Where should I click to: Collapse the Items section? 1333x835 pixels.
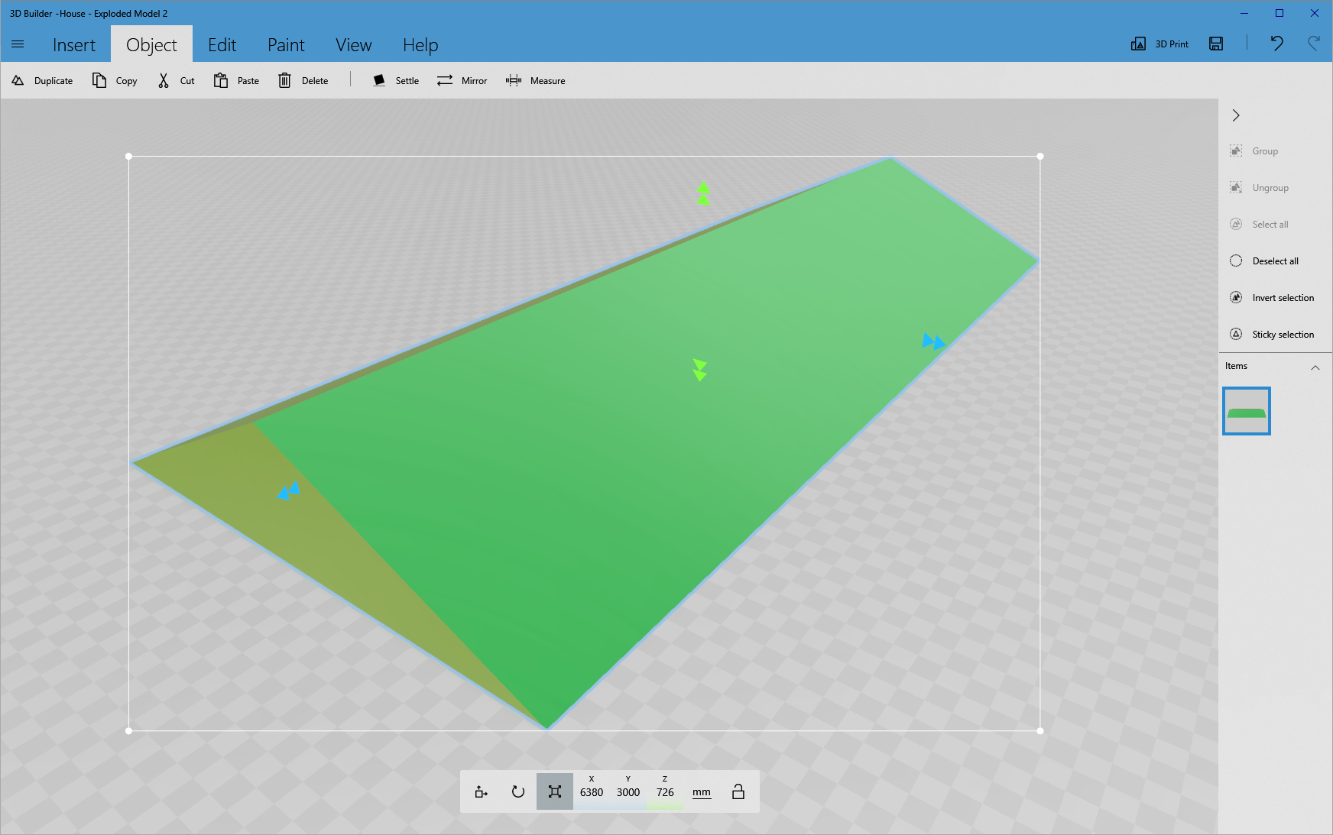click(1315, 367)
